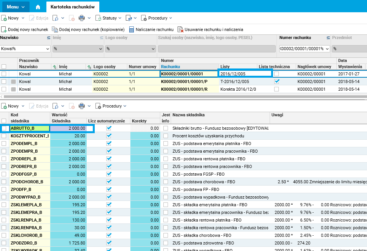Click the home icon tab
Image resolution: width=367 pixels, height=251 pixels.
[38, 7]
